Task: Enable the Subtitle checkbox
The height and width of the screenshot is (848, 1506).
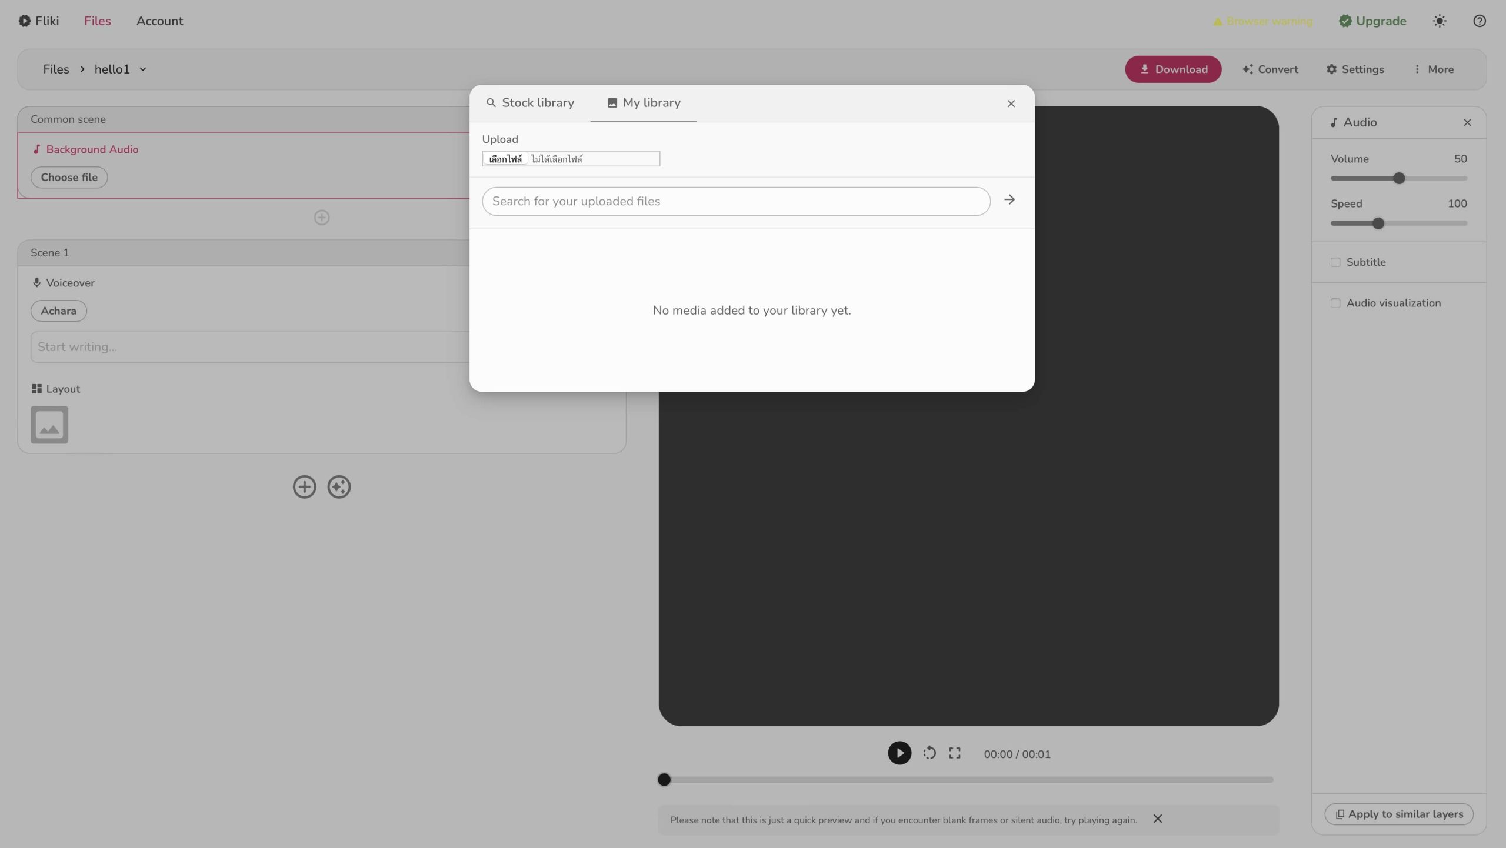Action: [x=1335, y=262]
